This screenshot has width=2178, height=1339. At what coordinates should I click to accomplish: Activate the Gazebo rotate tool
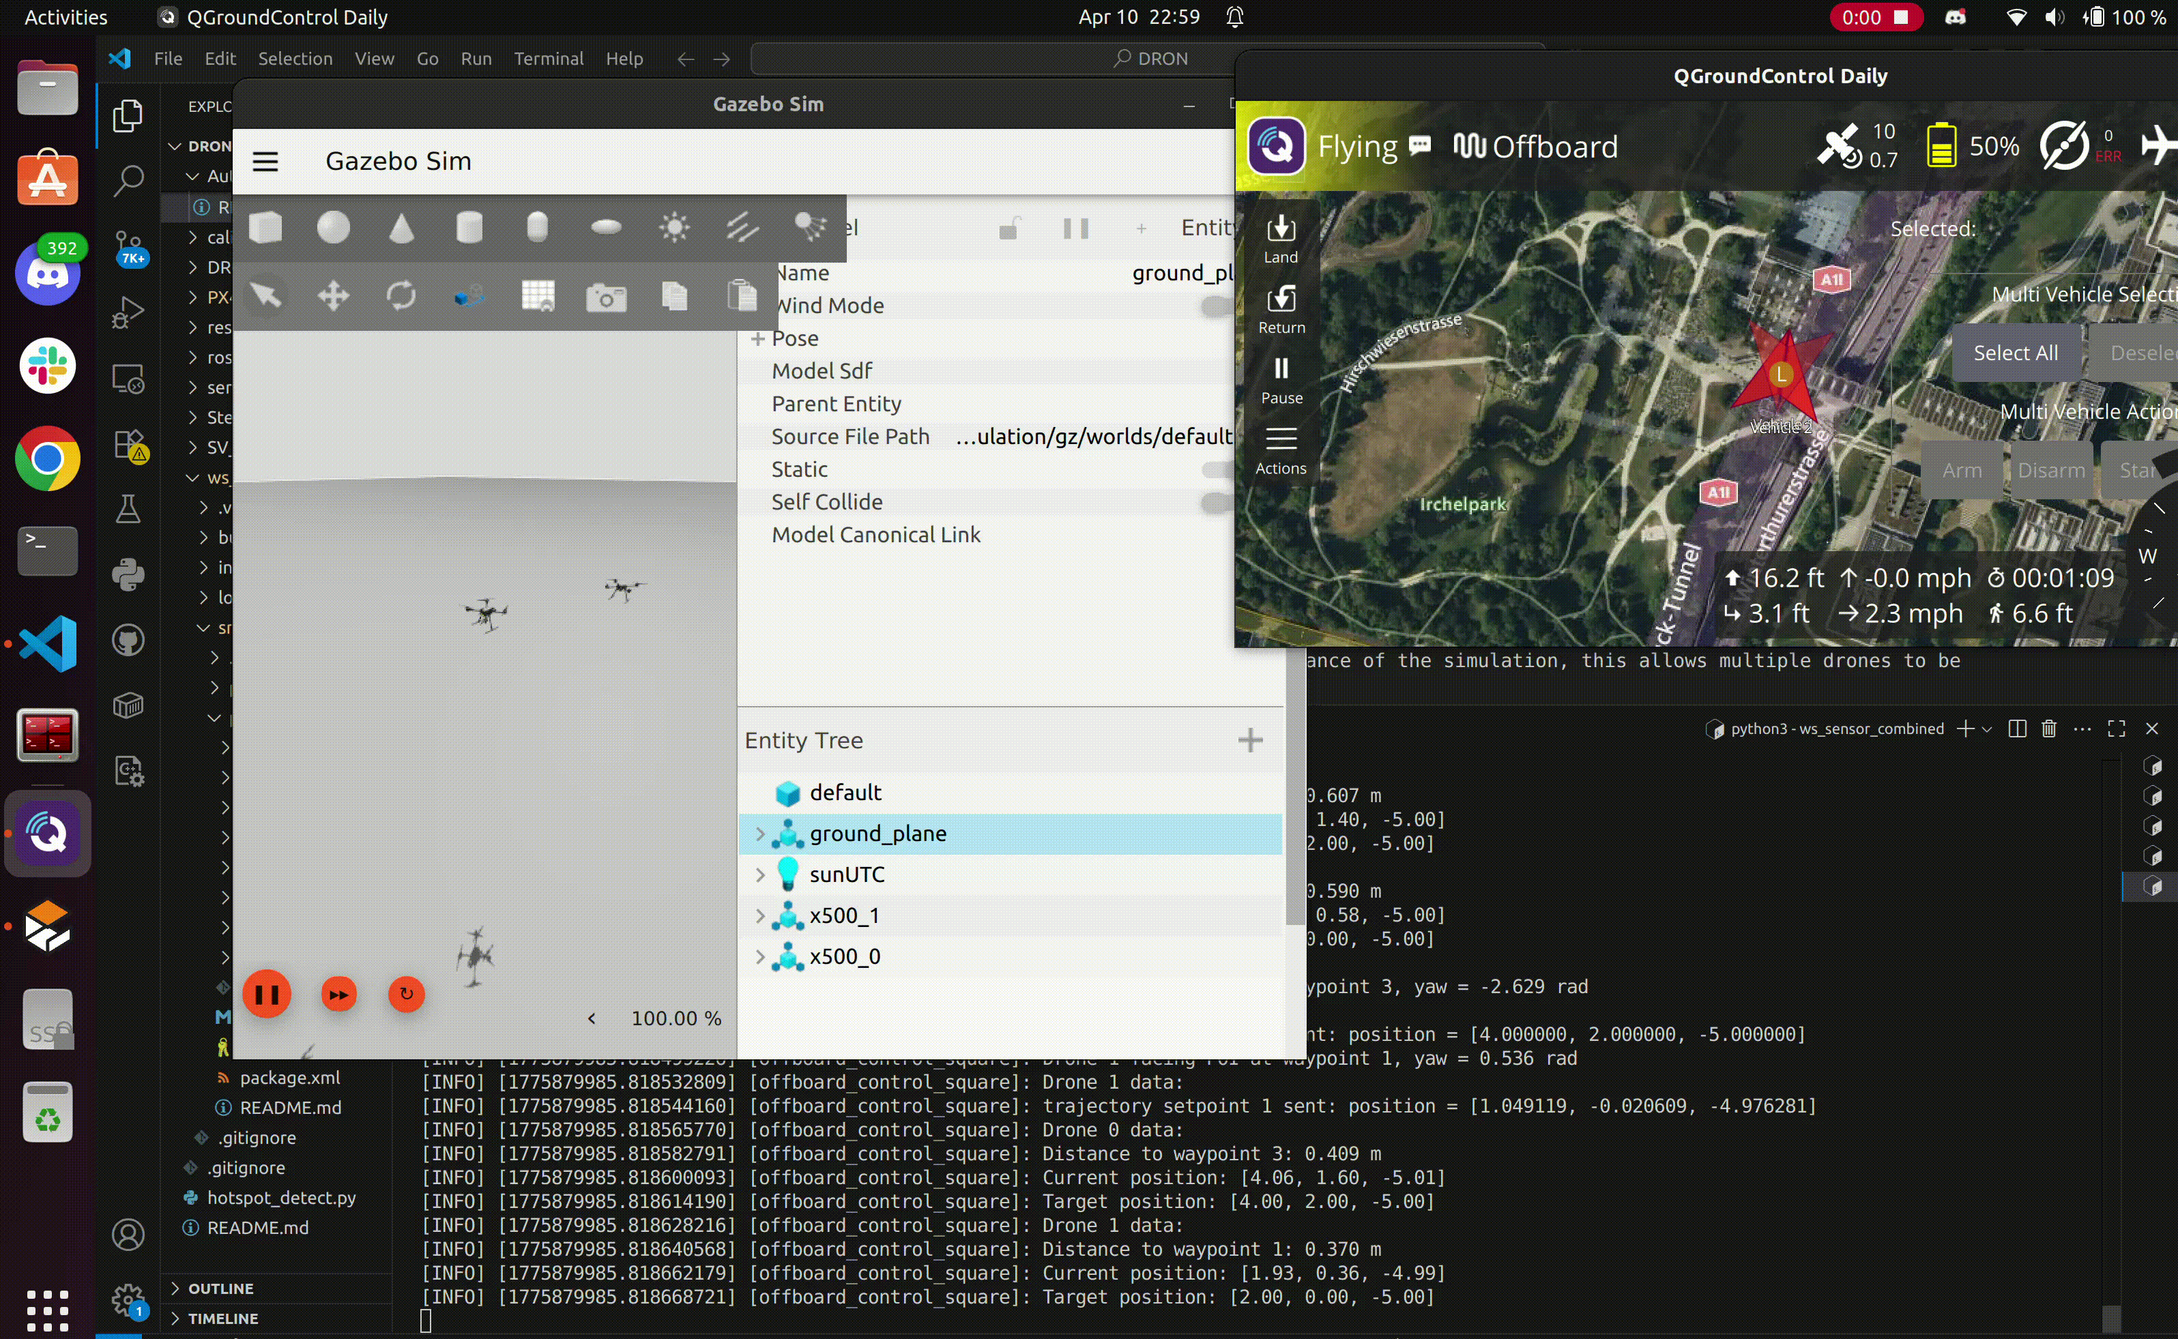(x=401, y=296)
